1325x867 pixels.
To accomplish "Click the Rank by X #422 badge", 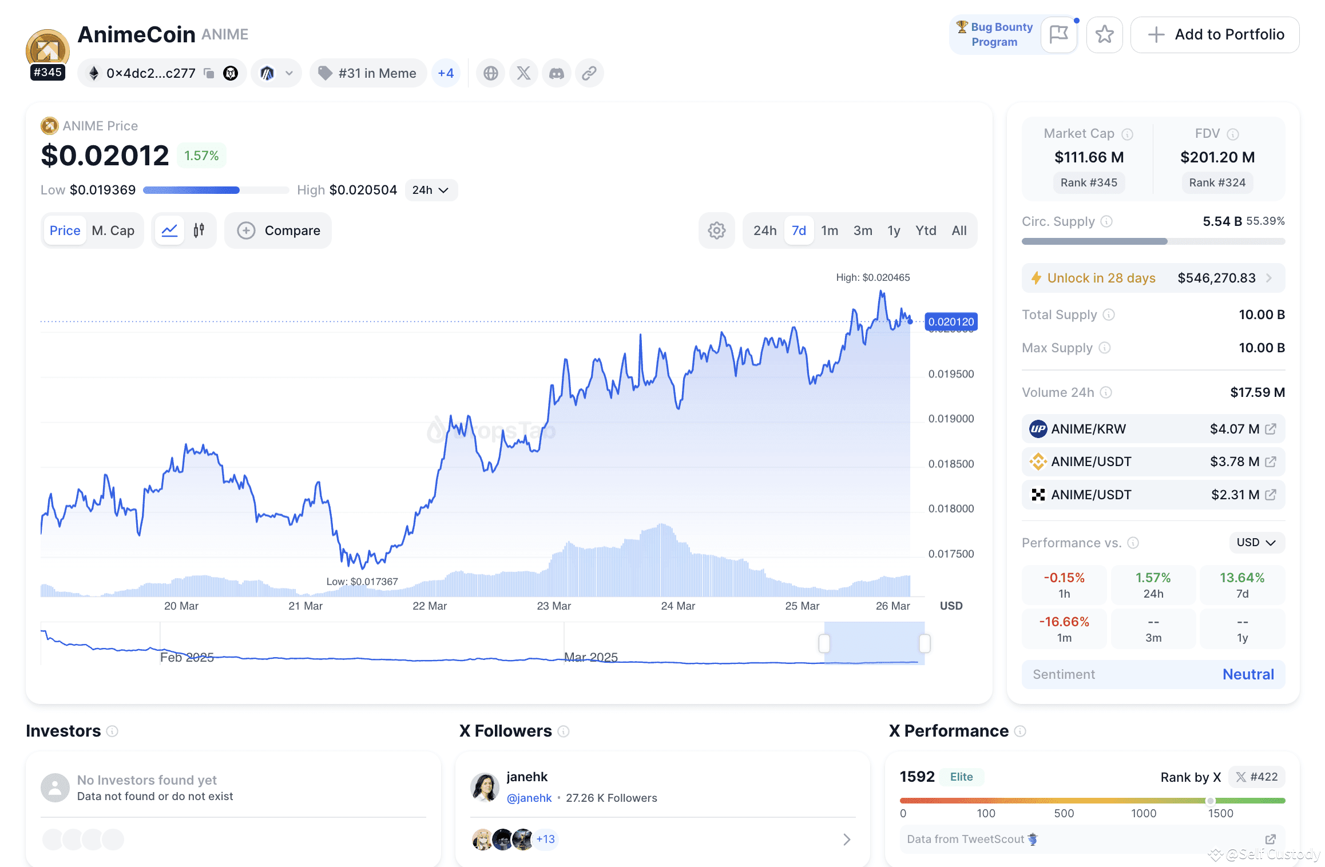I will 1257,777.
